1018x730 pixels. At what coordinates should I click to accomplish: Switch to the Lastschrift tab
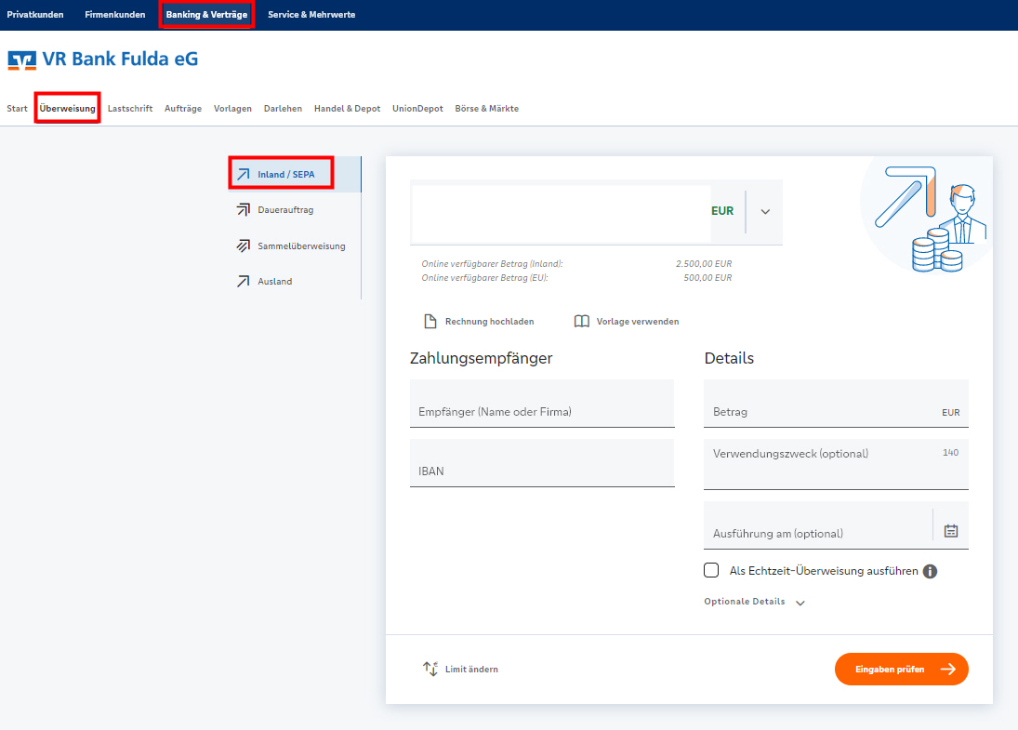pos(130,109)
